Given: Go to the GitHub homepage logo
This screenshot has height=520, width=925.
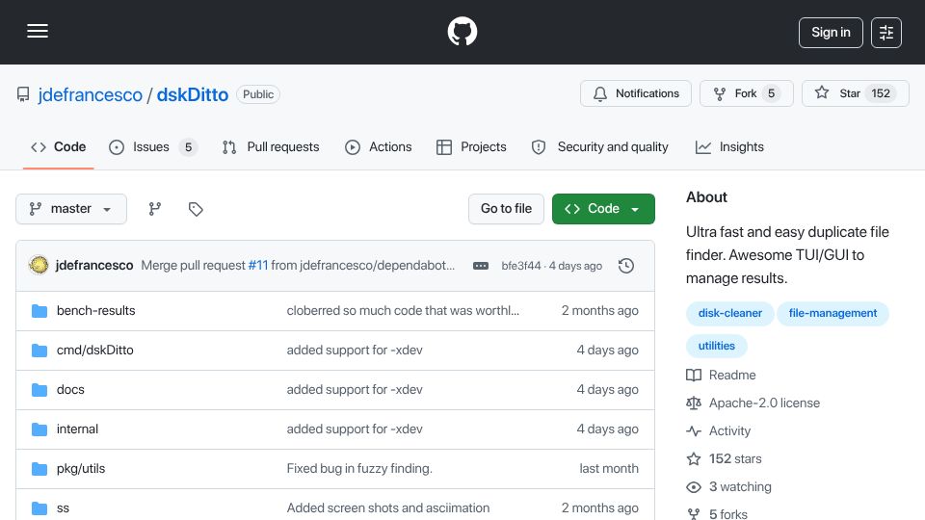Looking at the screenshot, I should pyautogui.click(x=462, y=31).
